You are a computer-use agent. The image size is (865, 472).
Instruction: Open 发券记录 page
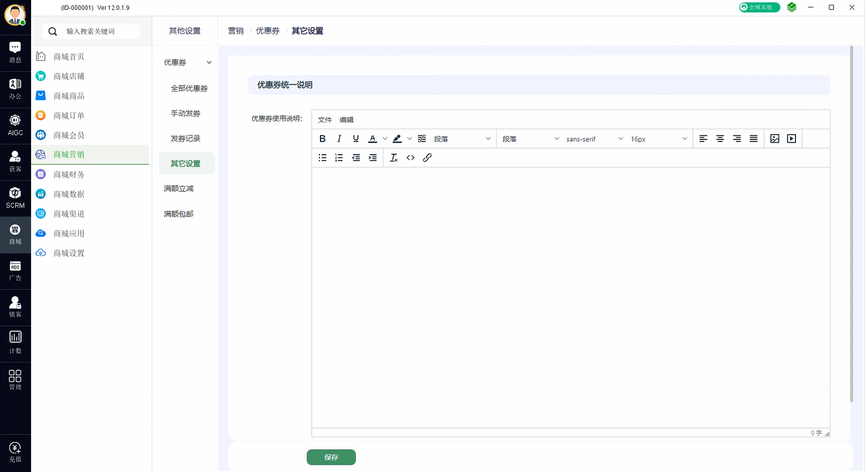186,138
